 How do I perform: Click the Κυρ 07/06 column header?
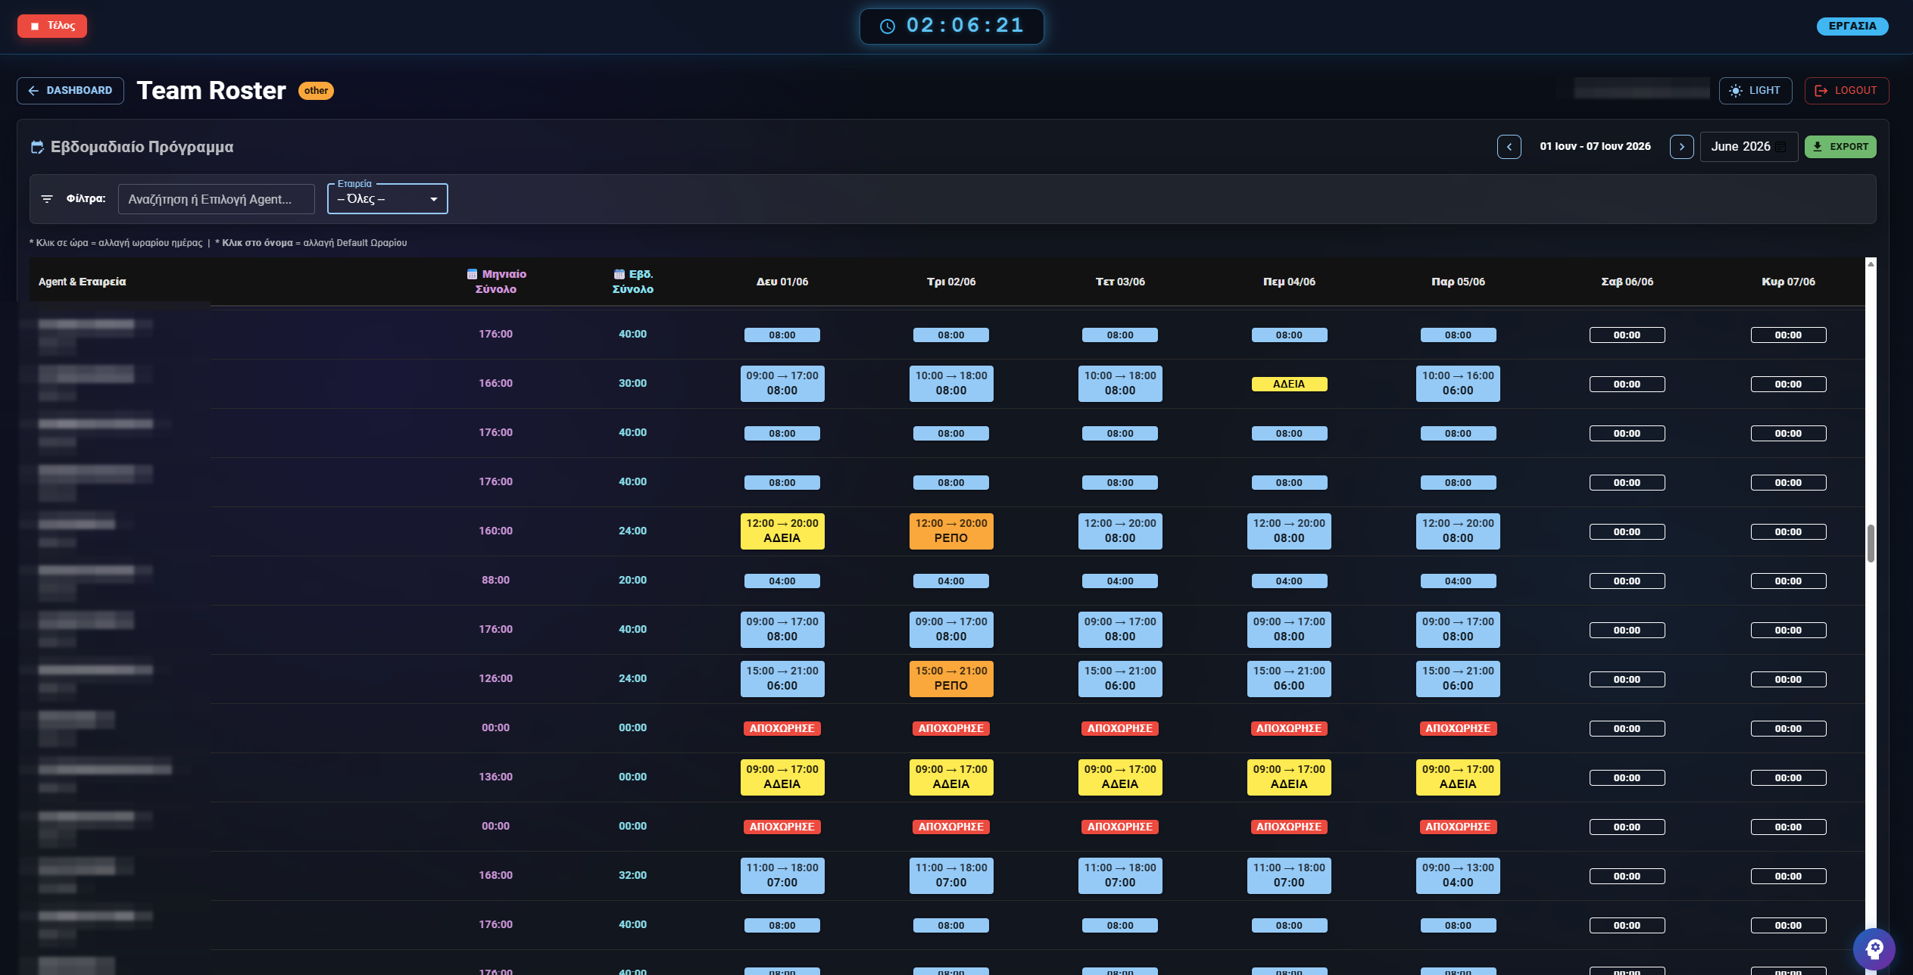click(x=1788, y=282)
